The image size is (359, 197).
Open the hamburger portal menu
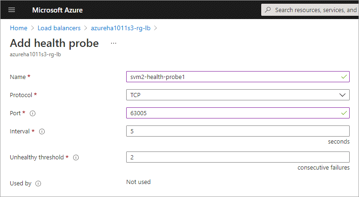(12, 10)
